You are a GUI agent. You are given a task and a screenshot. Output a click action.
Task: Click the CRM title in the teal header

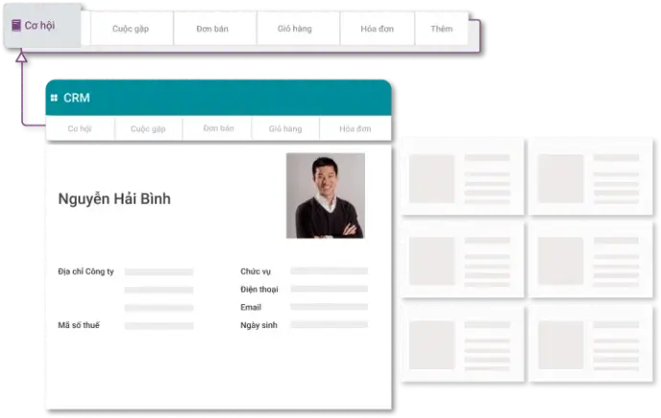[77, 98]
